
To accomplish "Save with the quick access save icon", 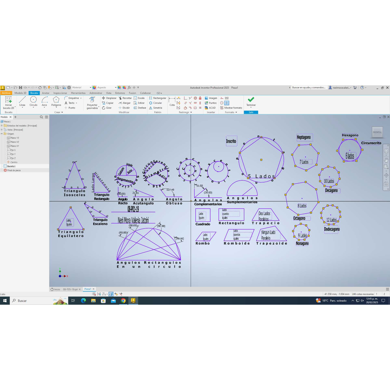I will pyautogui.click(x=20, y=88).
